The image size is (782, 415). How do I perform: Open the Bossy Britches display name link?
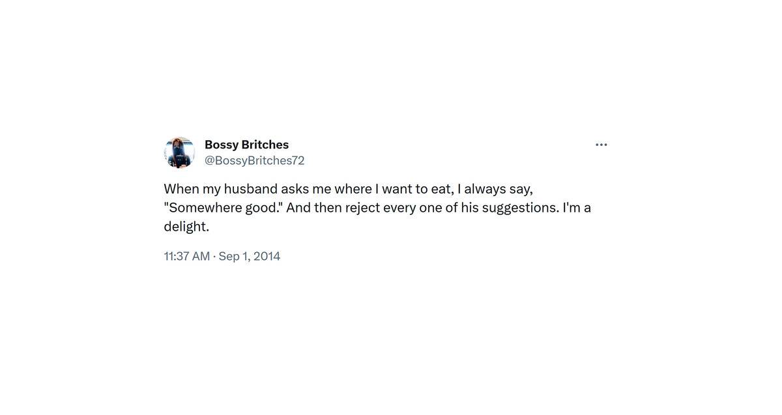coord(246,145)
